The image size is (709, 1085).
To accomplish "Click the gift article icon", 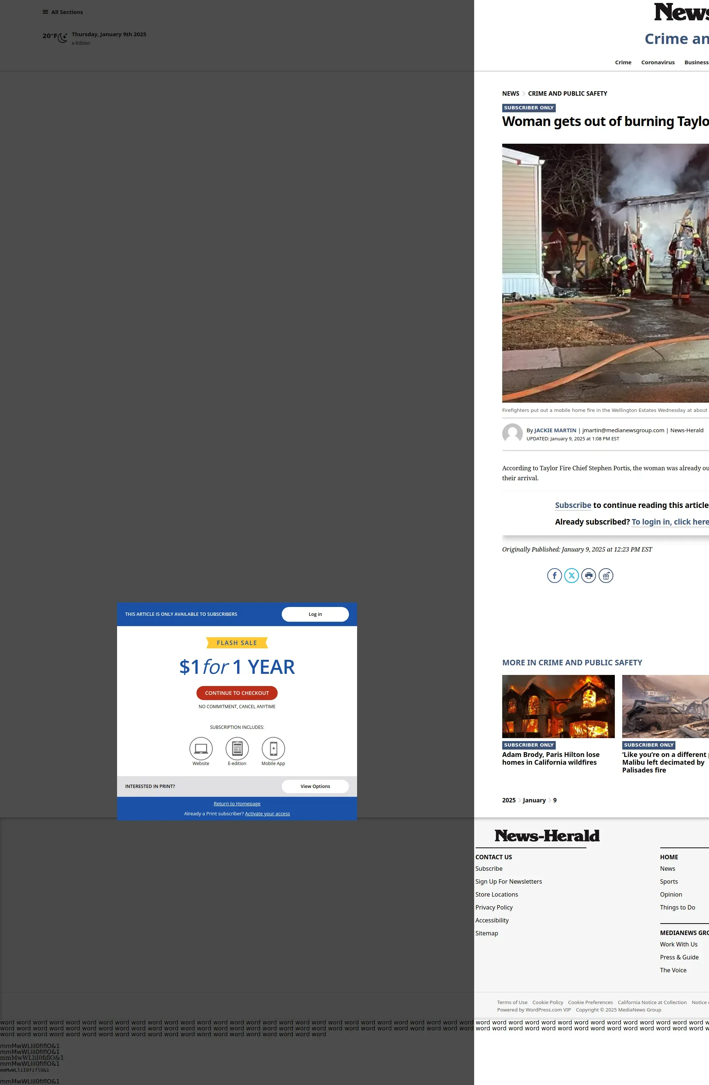I will tap(606, 575).
